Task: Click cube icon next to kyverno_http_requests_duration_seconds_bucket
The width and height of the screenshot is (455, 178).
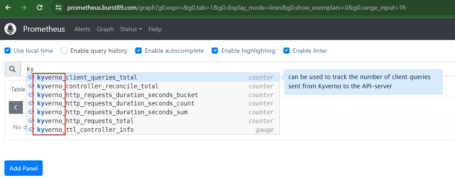Action: pos(31,95)
